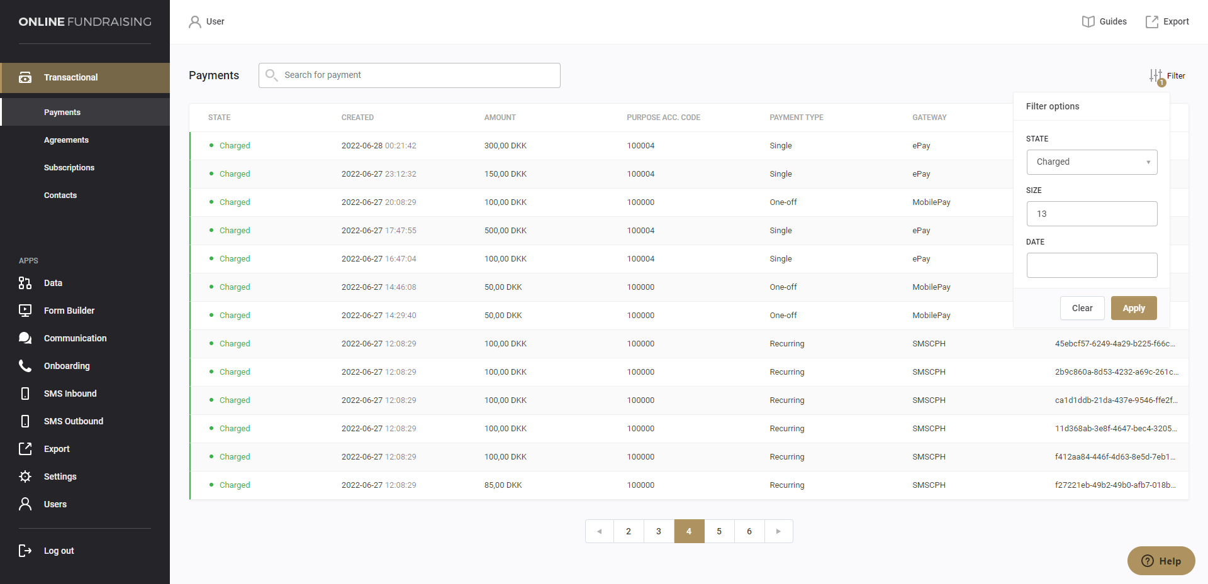
Task: Click ID 11d368ab-3e8f-4647-bec4-3205
Action: click(1116, 429)
